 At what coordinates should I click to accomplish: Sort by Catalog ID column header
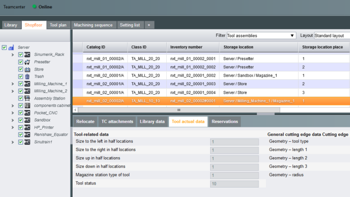click(x=105, y=47)
